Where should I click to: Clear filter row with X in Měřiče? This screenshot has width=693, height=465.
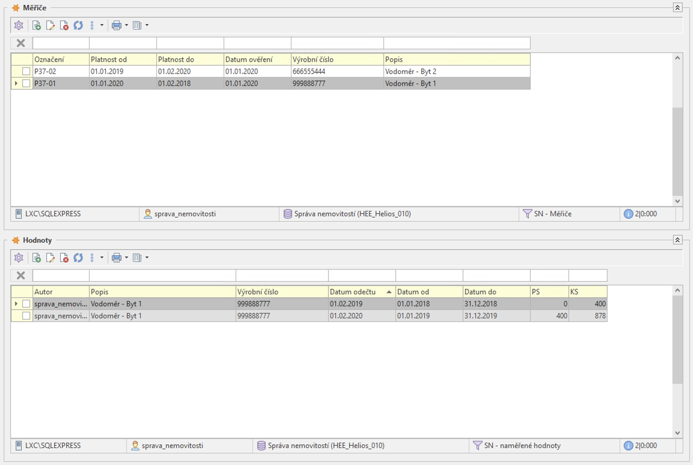pos(21,43)
